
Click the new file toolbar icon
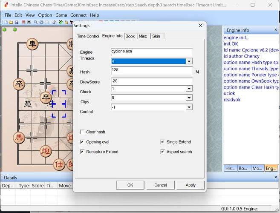point(5,22)
